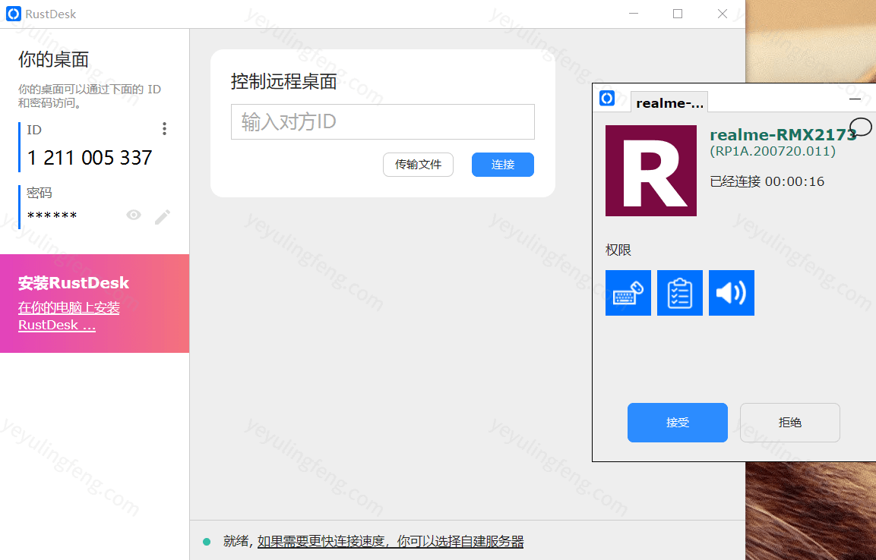
Task: Click the masked password ******
Action: pyautogui.click(x=52, y=216)
